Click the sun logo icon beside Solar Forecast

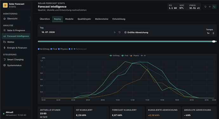(5, 5)
